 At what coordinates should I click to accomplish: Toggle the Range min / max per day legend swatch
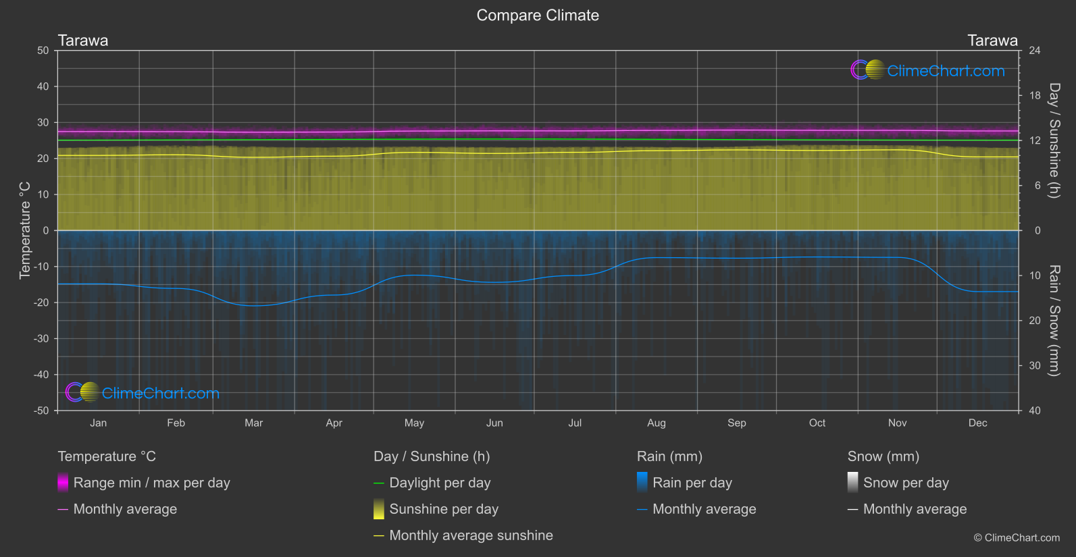(63, 483)
